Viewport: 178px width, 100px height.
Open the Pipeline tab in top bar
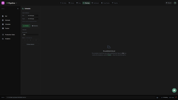115,3
